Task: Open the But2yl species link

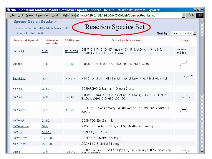Action: pyautogui.click(x=16, y=152)
